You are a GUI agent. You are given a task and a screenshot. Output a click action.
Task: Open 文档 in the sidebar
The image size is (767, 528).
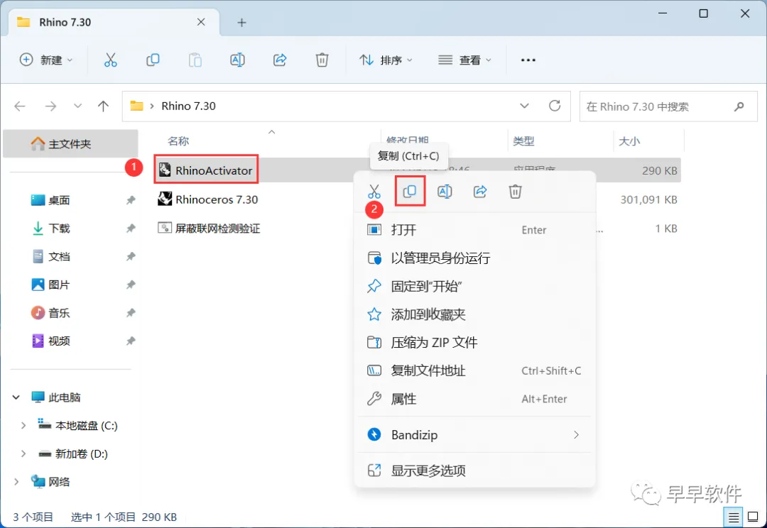(x=59, y=257)
